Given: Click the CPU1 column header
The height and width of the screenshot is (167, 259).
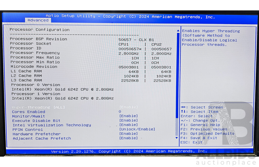Looking at the screenshot, I should click(123, 45).
